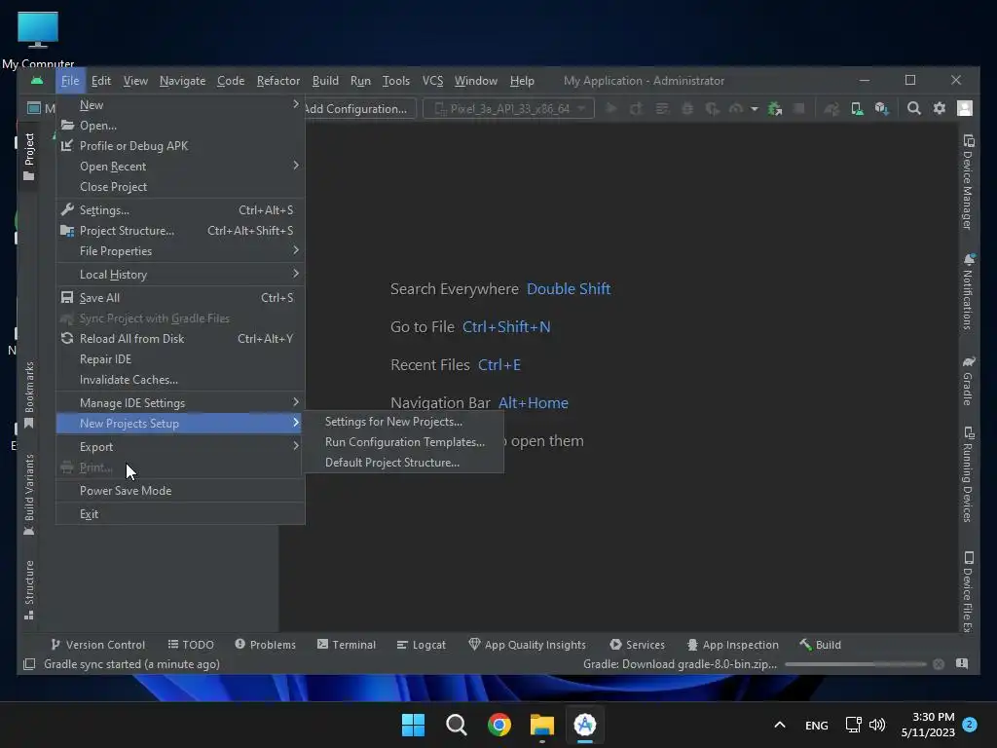Click the Gradle sync started status text
Image resolution: width=997 pixels, height=748 pixels.
tap(131, 664)
